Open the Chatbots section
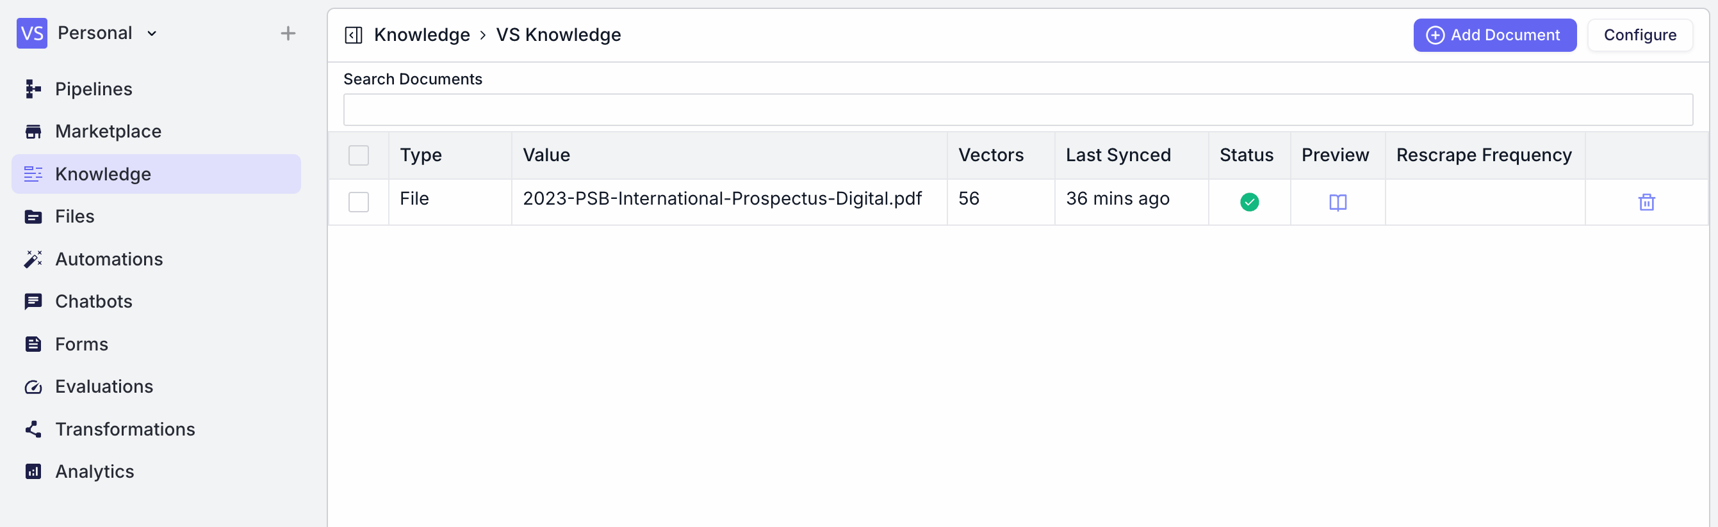 [x=156, y=301]
